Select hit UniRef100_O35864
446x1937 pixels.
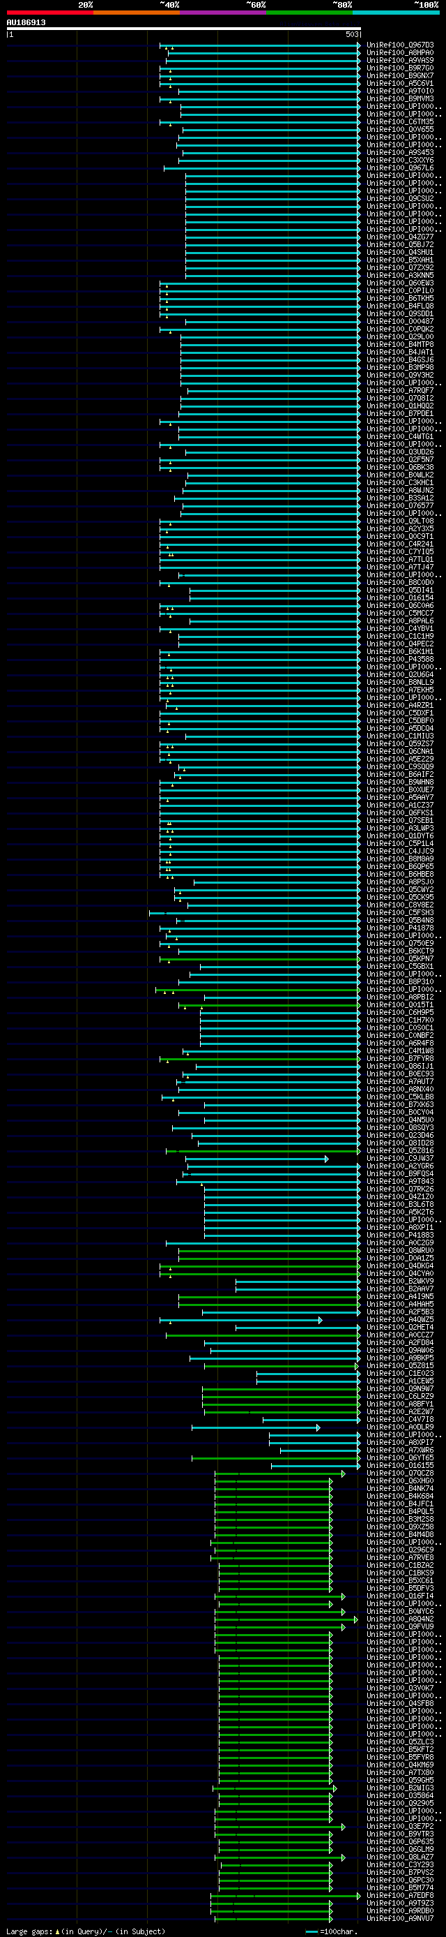(x=400, y=1795)
